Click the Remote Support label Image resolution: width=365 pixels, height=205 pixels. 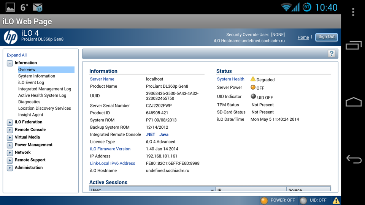(30, 160)
